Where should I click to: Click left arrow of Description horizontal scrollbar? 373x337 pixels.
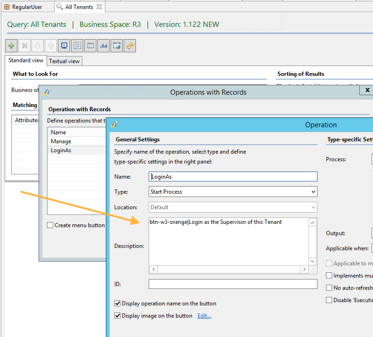pyautogui.click(x=154, y=269)
